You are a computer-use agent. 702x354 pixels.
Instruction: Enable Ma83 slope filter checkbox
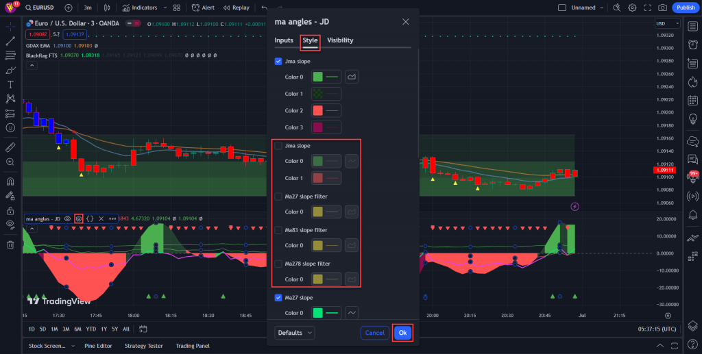278,230
